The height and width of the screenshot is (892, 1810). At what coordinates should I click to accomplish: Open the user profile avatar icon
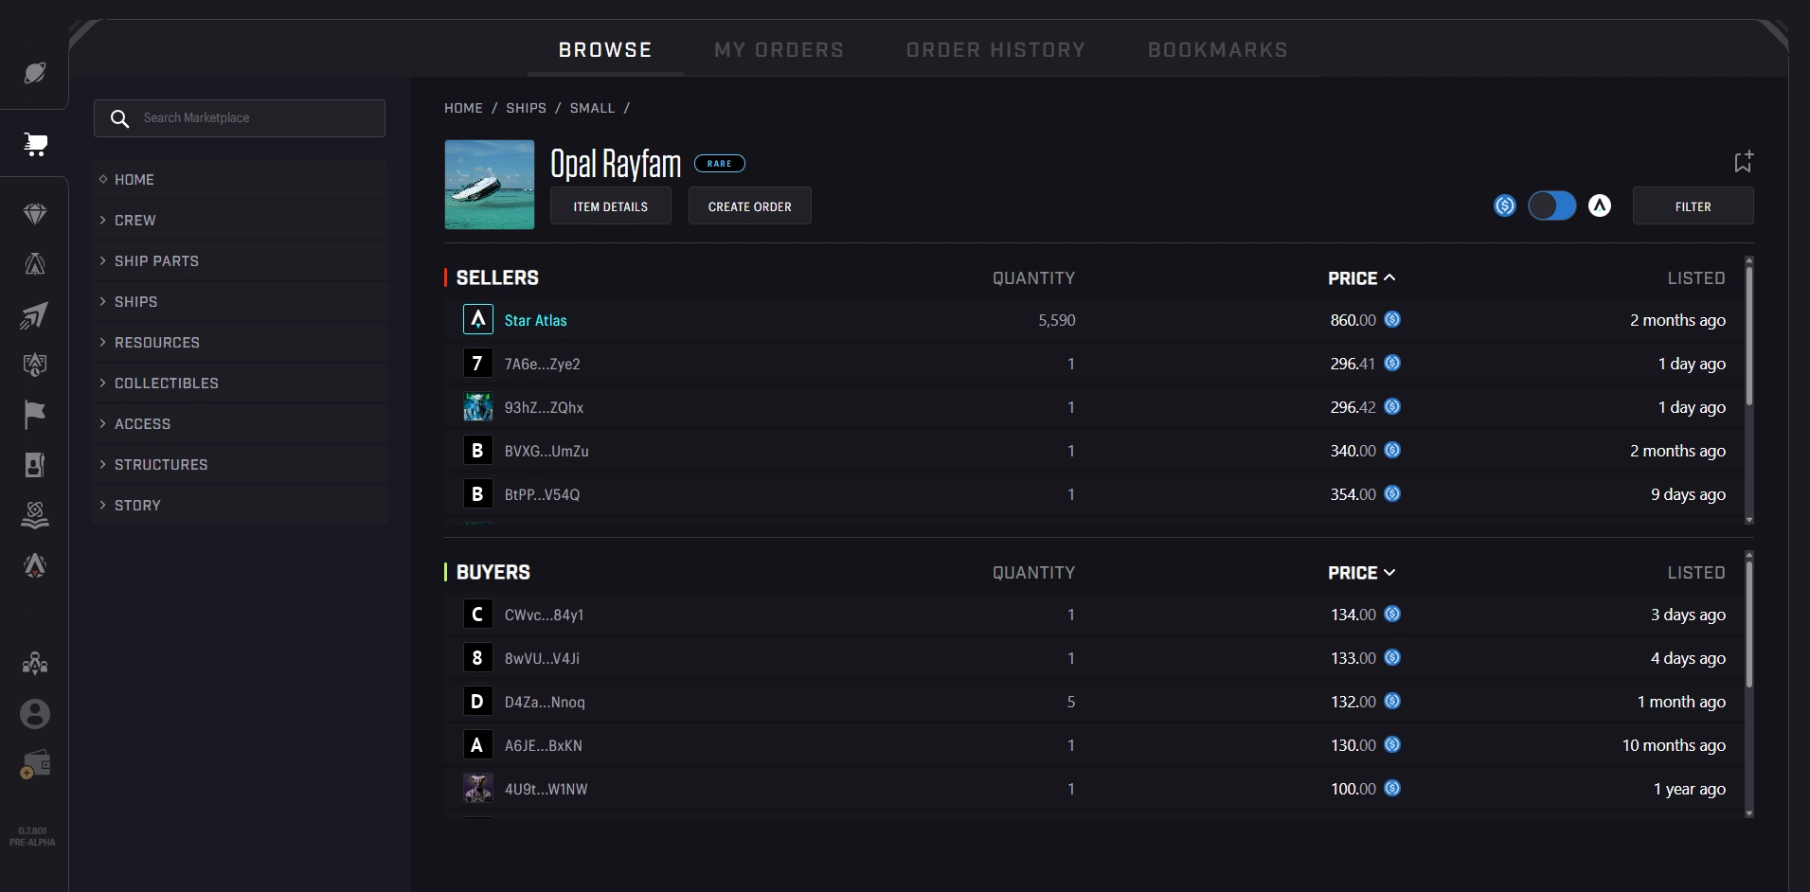[35, 714]
